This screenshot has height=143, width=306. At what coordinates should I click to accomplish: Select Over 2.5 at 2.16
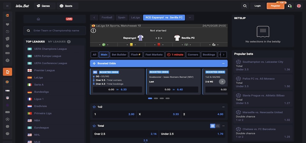(125, 134)
